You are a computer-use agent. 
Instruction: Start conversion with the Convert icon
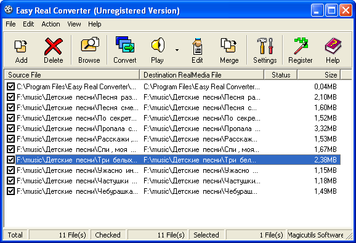125,44
